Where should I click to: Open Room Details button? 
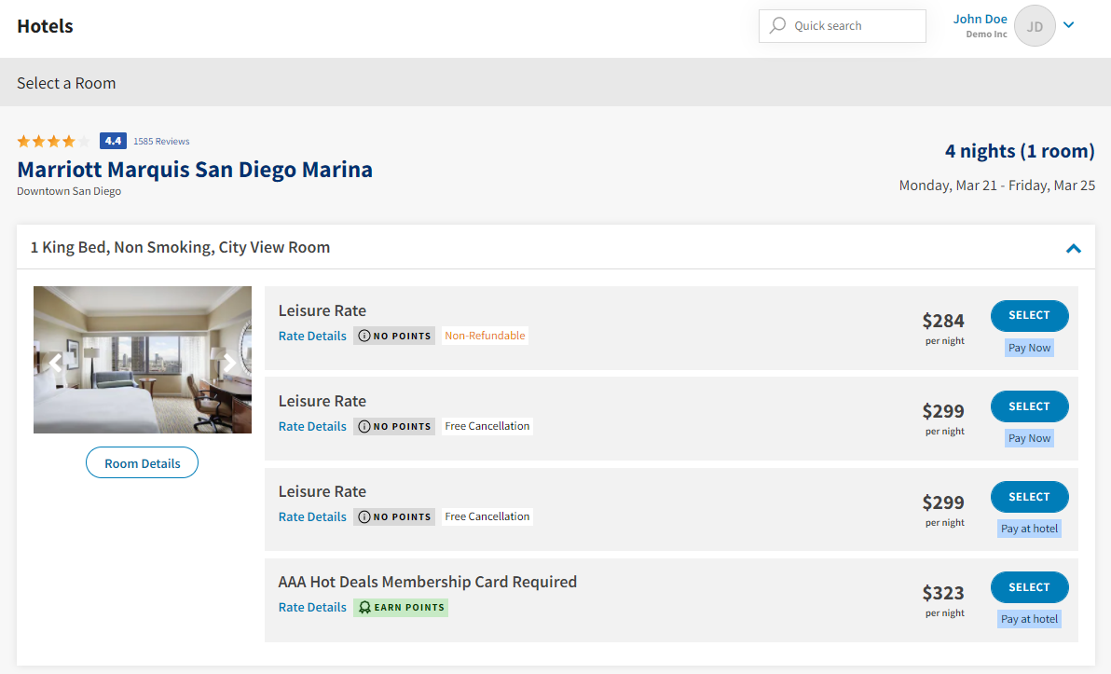[142, 462]
